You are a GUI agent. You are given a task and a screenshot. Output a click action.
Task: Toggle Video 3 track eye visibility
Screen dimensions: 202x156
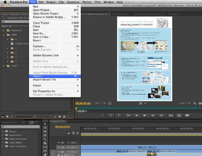click(x=59, y=142)
